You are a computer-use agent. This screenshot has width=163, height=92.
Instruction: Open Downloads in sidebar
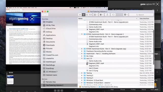coord(50,45)
